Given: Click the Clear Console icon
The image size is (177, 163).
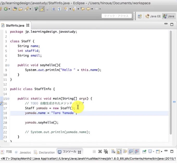Looking at the screenshot, I should pyautogui.click(x=113, y=152).
